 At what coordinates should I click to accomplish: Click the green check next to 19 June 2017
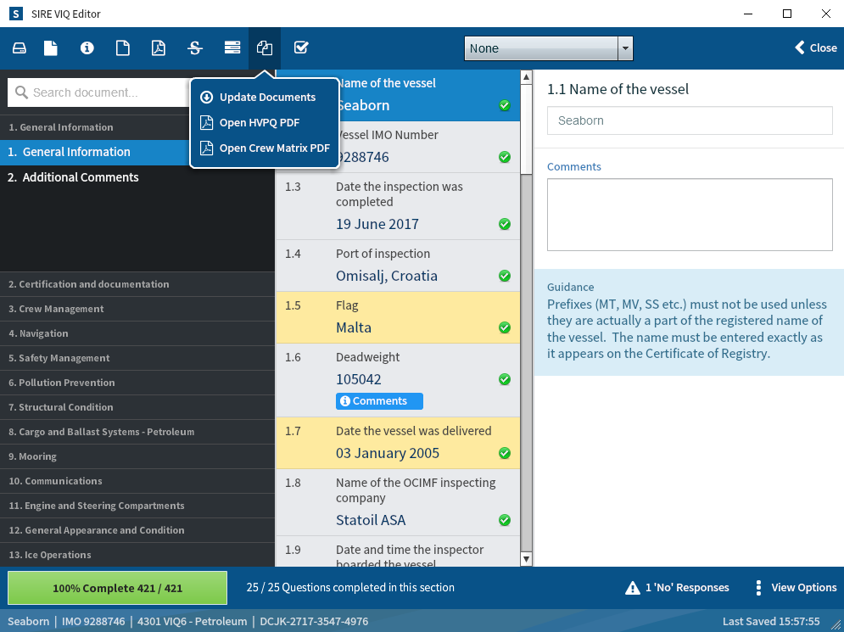pyautogui.click(x=505, y=223)
